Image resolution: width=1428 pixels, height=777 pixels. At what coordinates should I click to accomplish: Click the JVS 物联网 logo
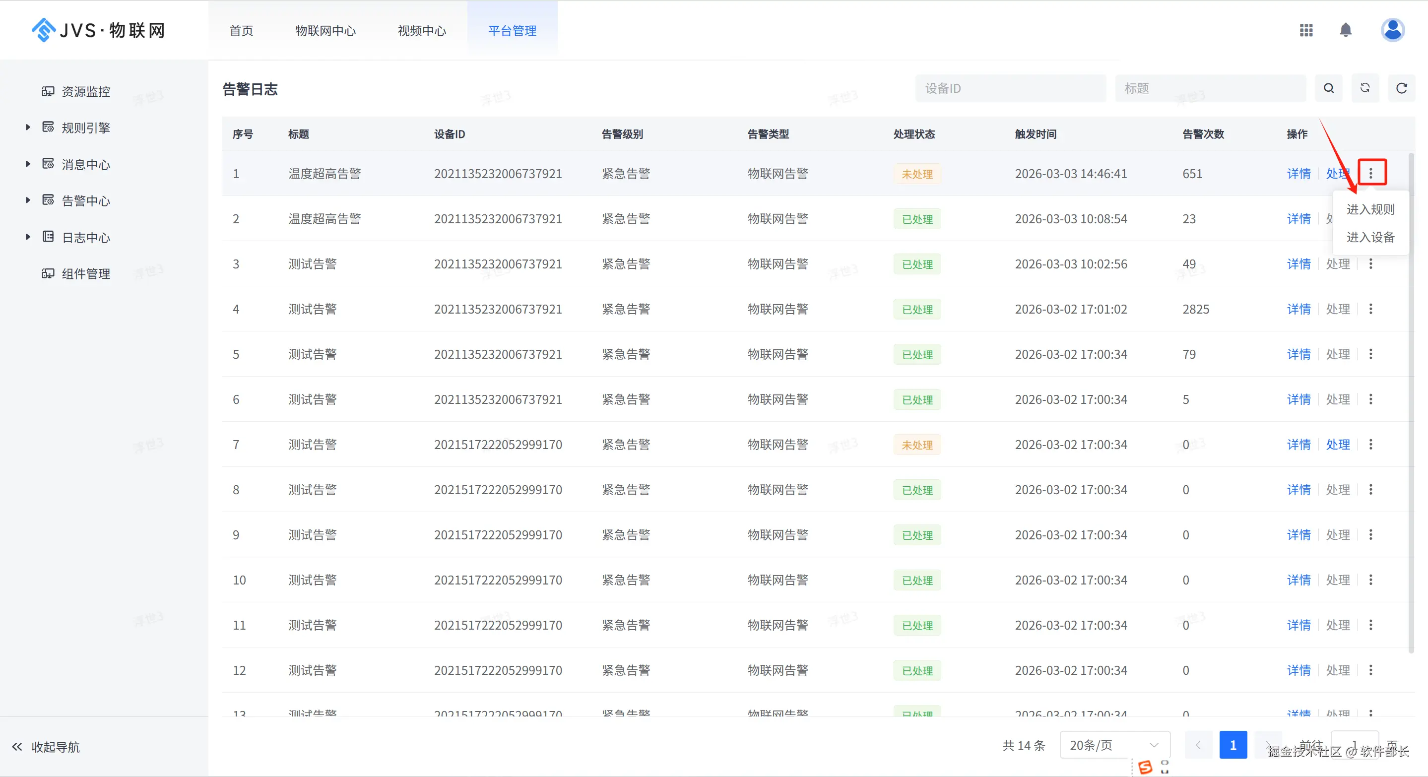click(99, 30)
